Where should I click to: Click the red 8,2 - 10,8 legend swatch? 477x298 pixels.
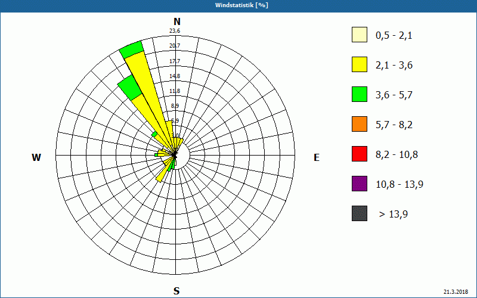[360, 154]
